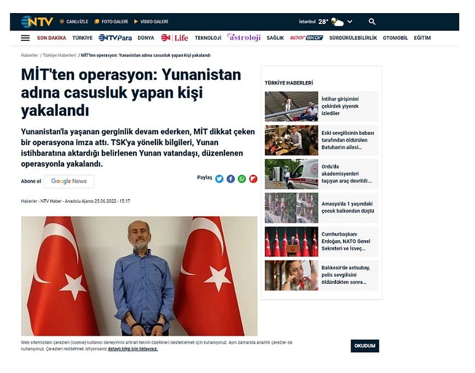Share article on Twitter
The height and width of the screenshot is (373, 475).
pos(219,179)
